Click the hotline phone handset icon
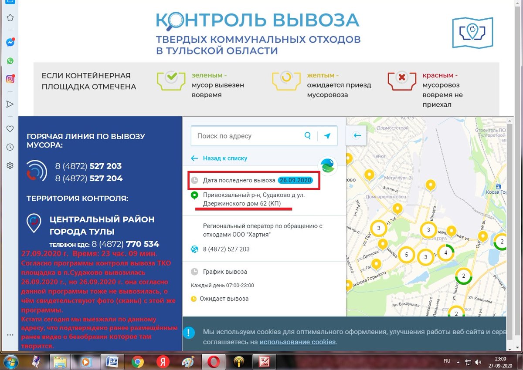 [37, 171]
